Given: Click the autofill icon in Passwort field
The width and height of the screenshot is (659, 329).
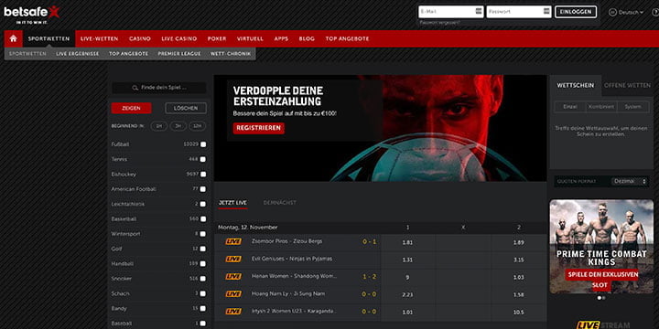Looking at the screenshot, I should coord(546,11).
